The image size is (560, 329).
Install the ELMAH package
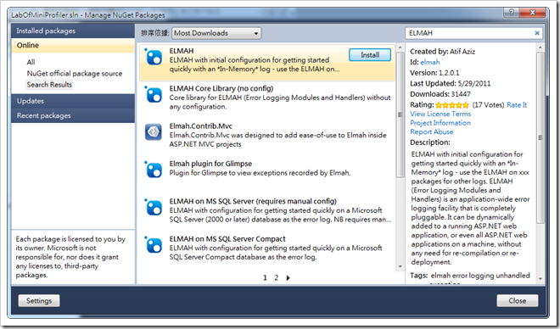pyautogui.click(x=370, y=55)
